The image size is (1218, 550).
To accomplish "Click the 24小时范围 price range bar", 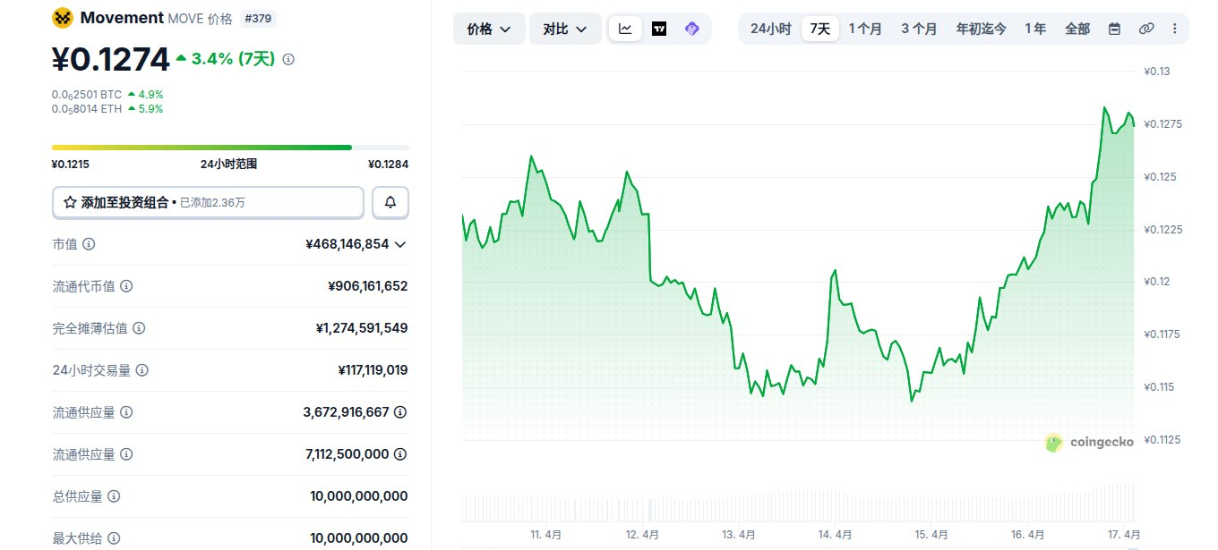I will click(x=230, y=148).
